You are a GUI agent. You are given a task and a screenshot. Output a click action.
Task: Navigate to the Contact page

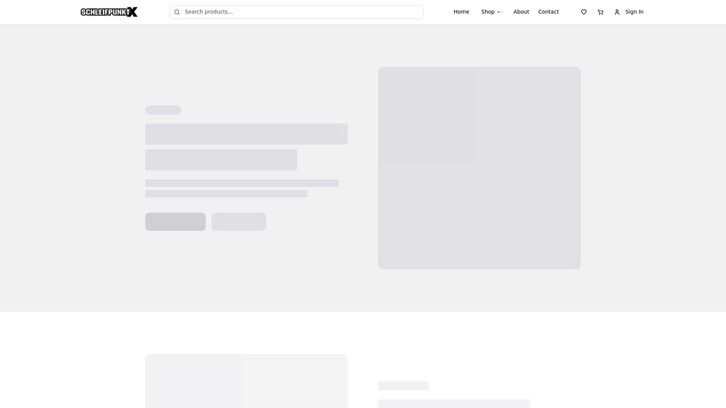548,12
